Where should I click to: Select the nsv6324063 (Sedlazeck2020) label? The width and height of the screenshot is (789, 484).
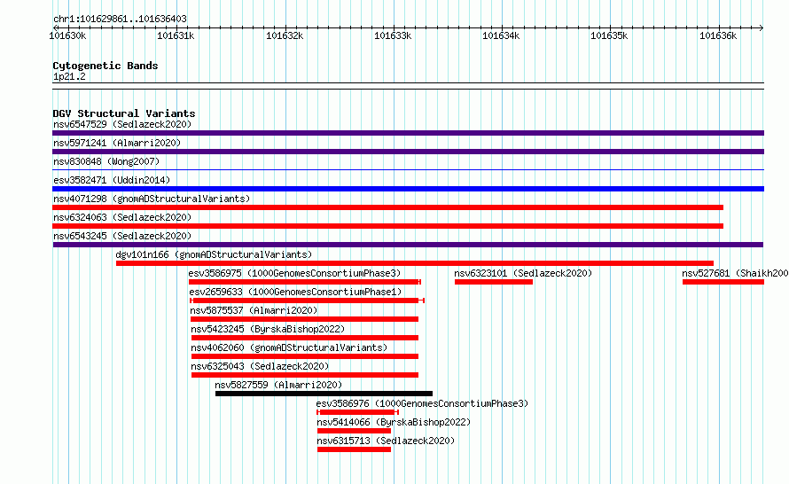click(x=122, y=217)
